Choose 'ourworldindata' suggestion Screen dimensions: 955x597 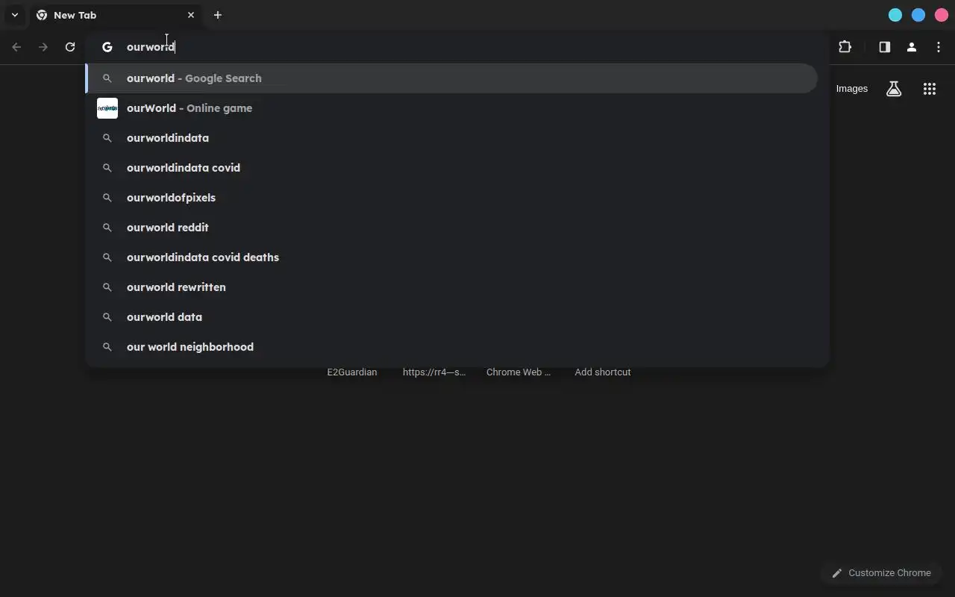point(451,138)
